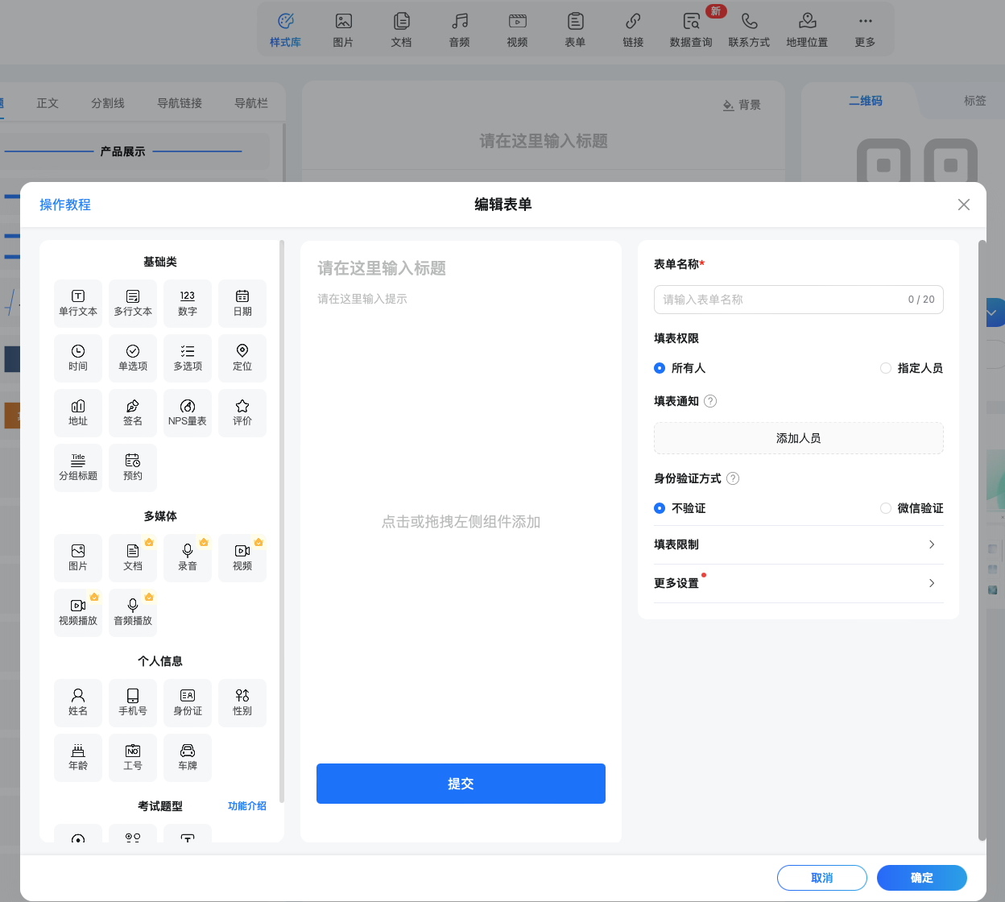
Task: Insert the 定位 location component
Action: coord(242,358)
